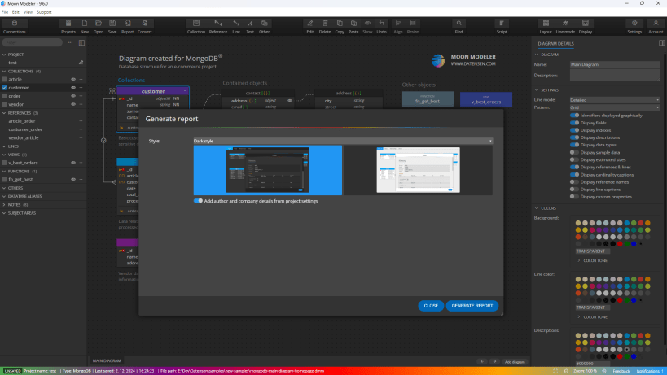Hide the vendor collection via eye icon

(73, 104)
